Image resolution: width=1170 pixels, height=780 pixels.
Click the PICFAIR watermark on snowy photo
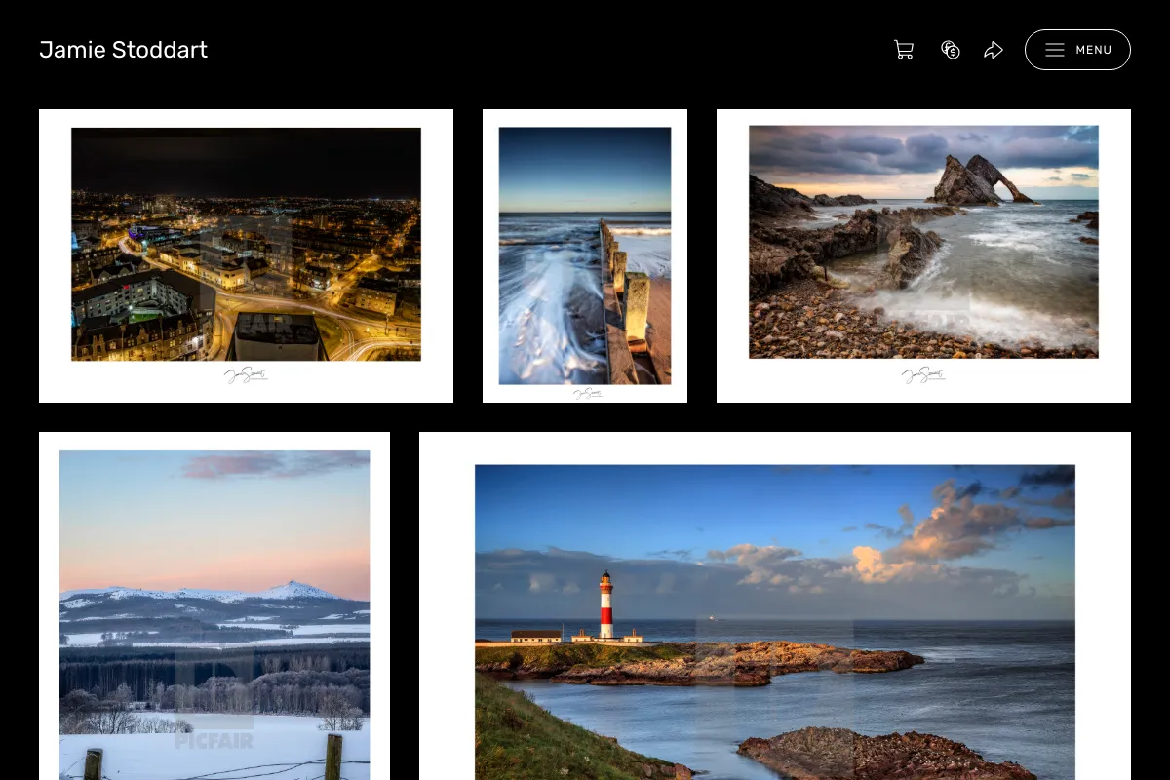214,741
